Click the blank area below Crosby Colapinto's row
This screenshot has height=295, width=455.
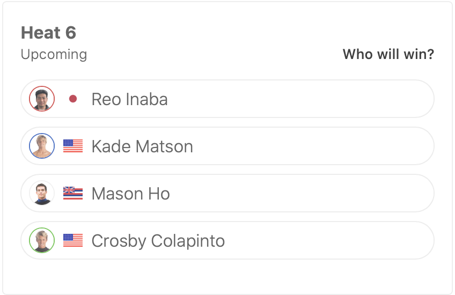(x=227, y=276)
